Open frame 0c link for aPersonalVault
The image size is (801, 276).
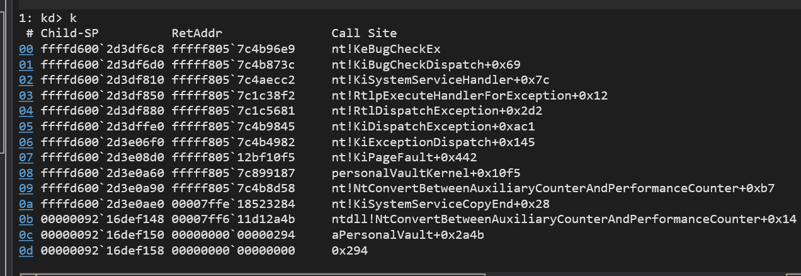tap(26, 235)
